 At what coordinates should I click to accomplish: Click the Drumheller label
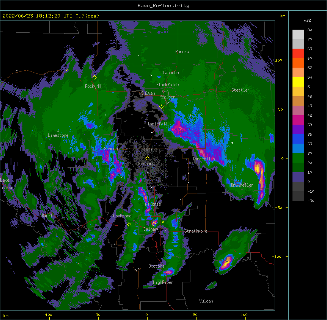(242, 185)
